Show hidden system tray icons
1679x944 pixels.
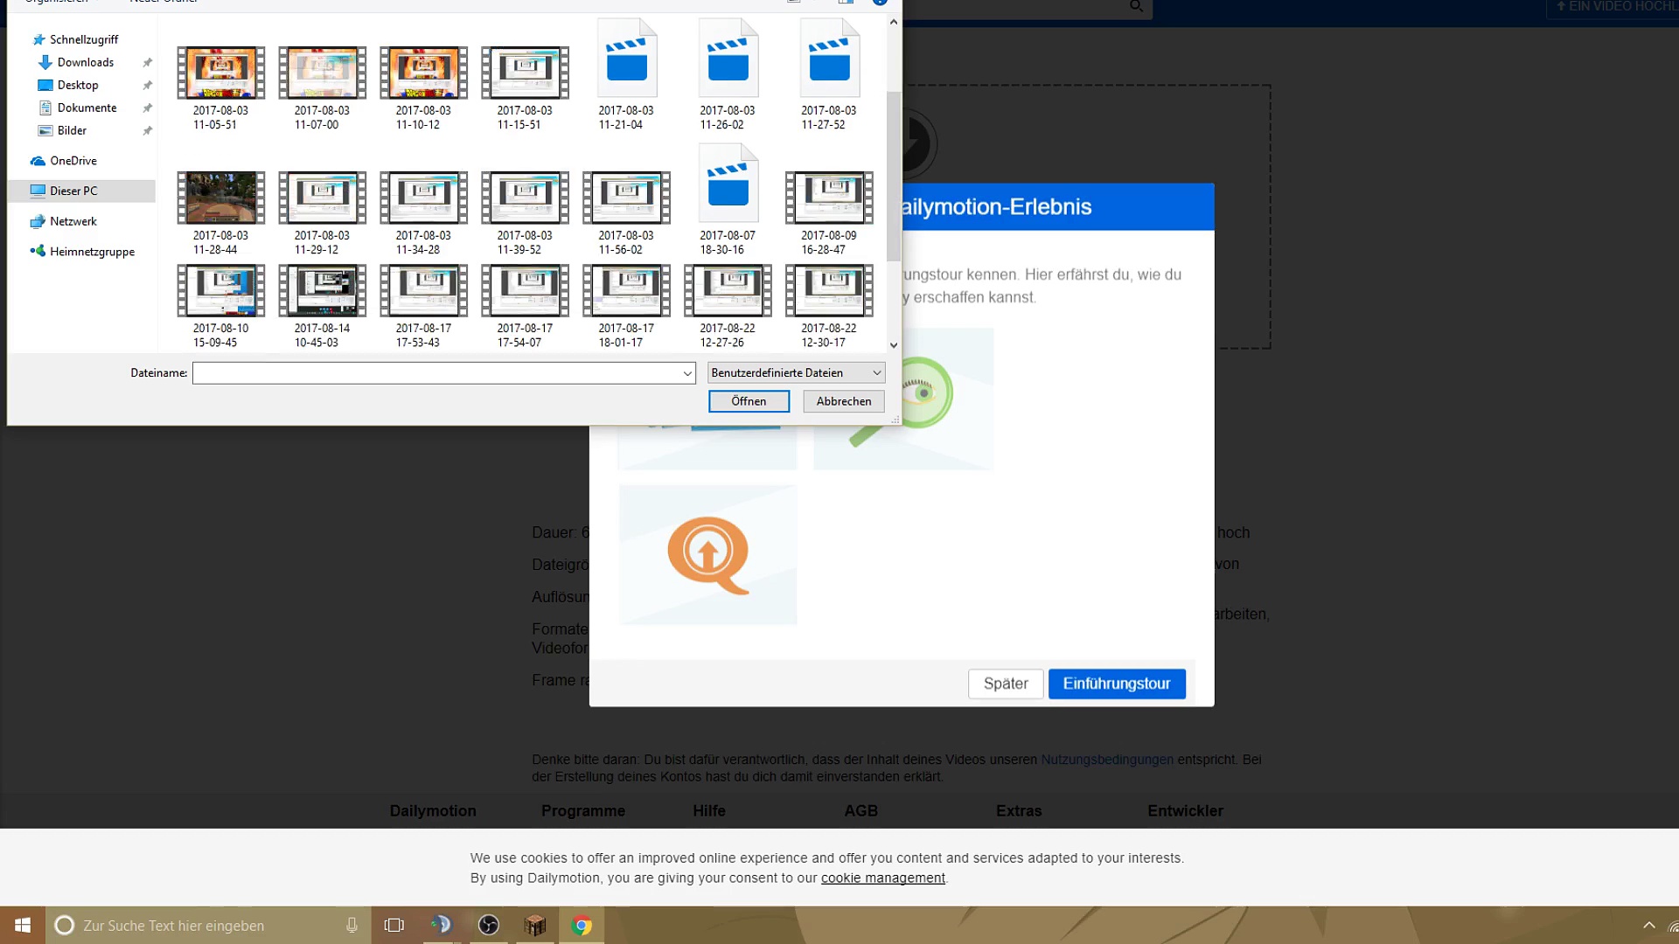1649,925
